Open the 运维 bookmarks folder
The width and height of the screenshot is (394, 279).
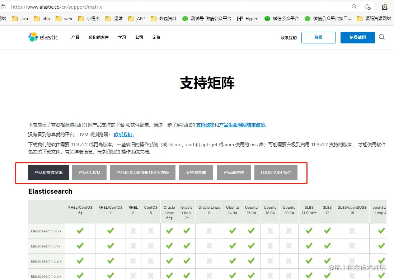coord(114,19)
